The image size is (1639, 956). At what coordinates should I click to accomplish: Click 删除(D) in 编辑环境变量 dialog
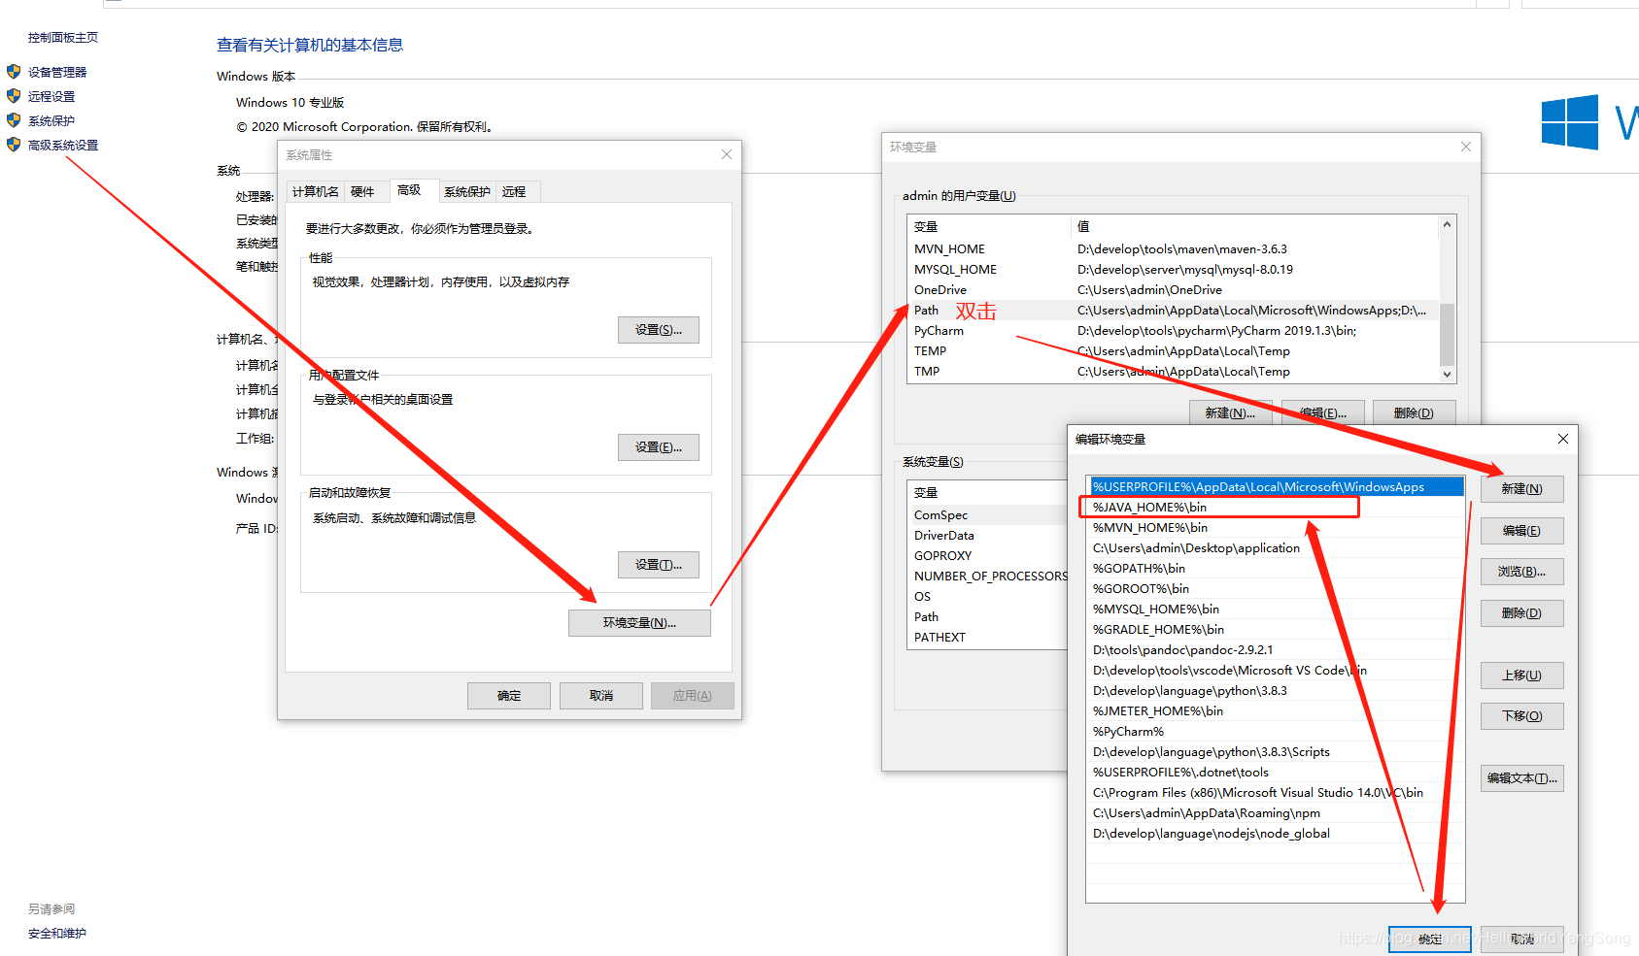click(x=1521, y=613)
